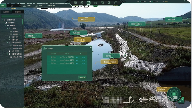
Task: Click the plus zoom button beside the joystick
Action: [182, 99]
